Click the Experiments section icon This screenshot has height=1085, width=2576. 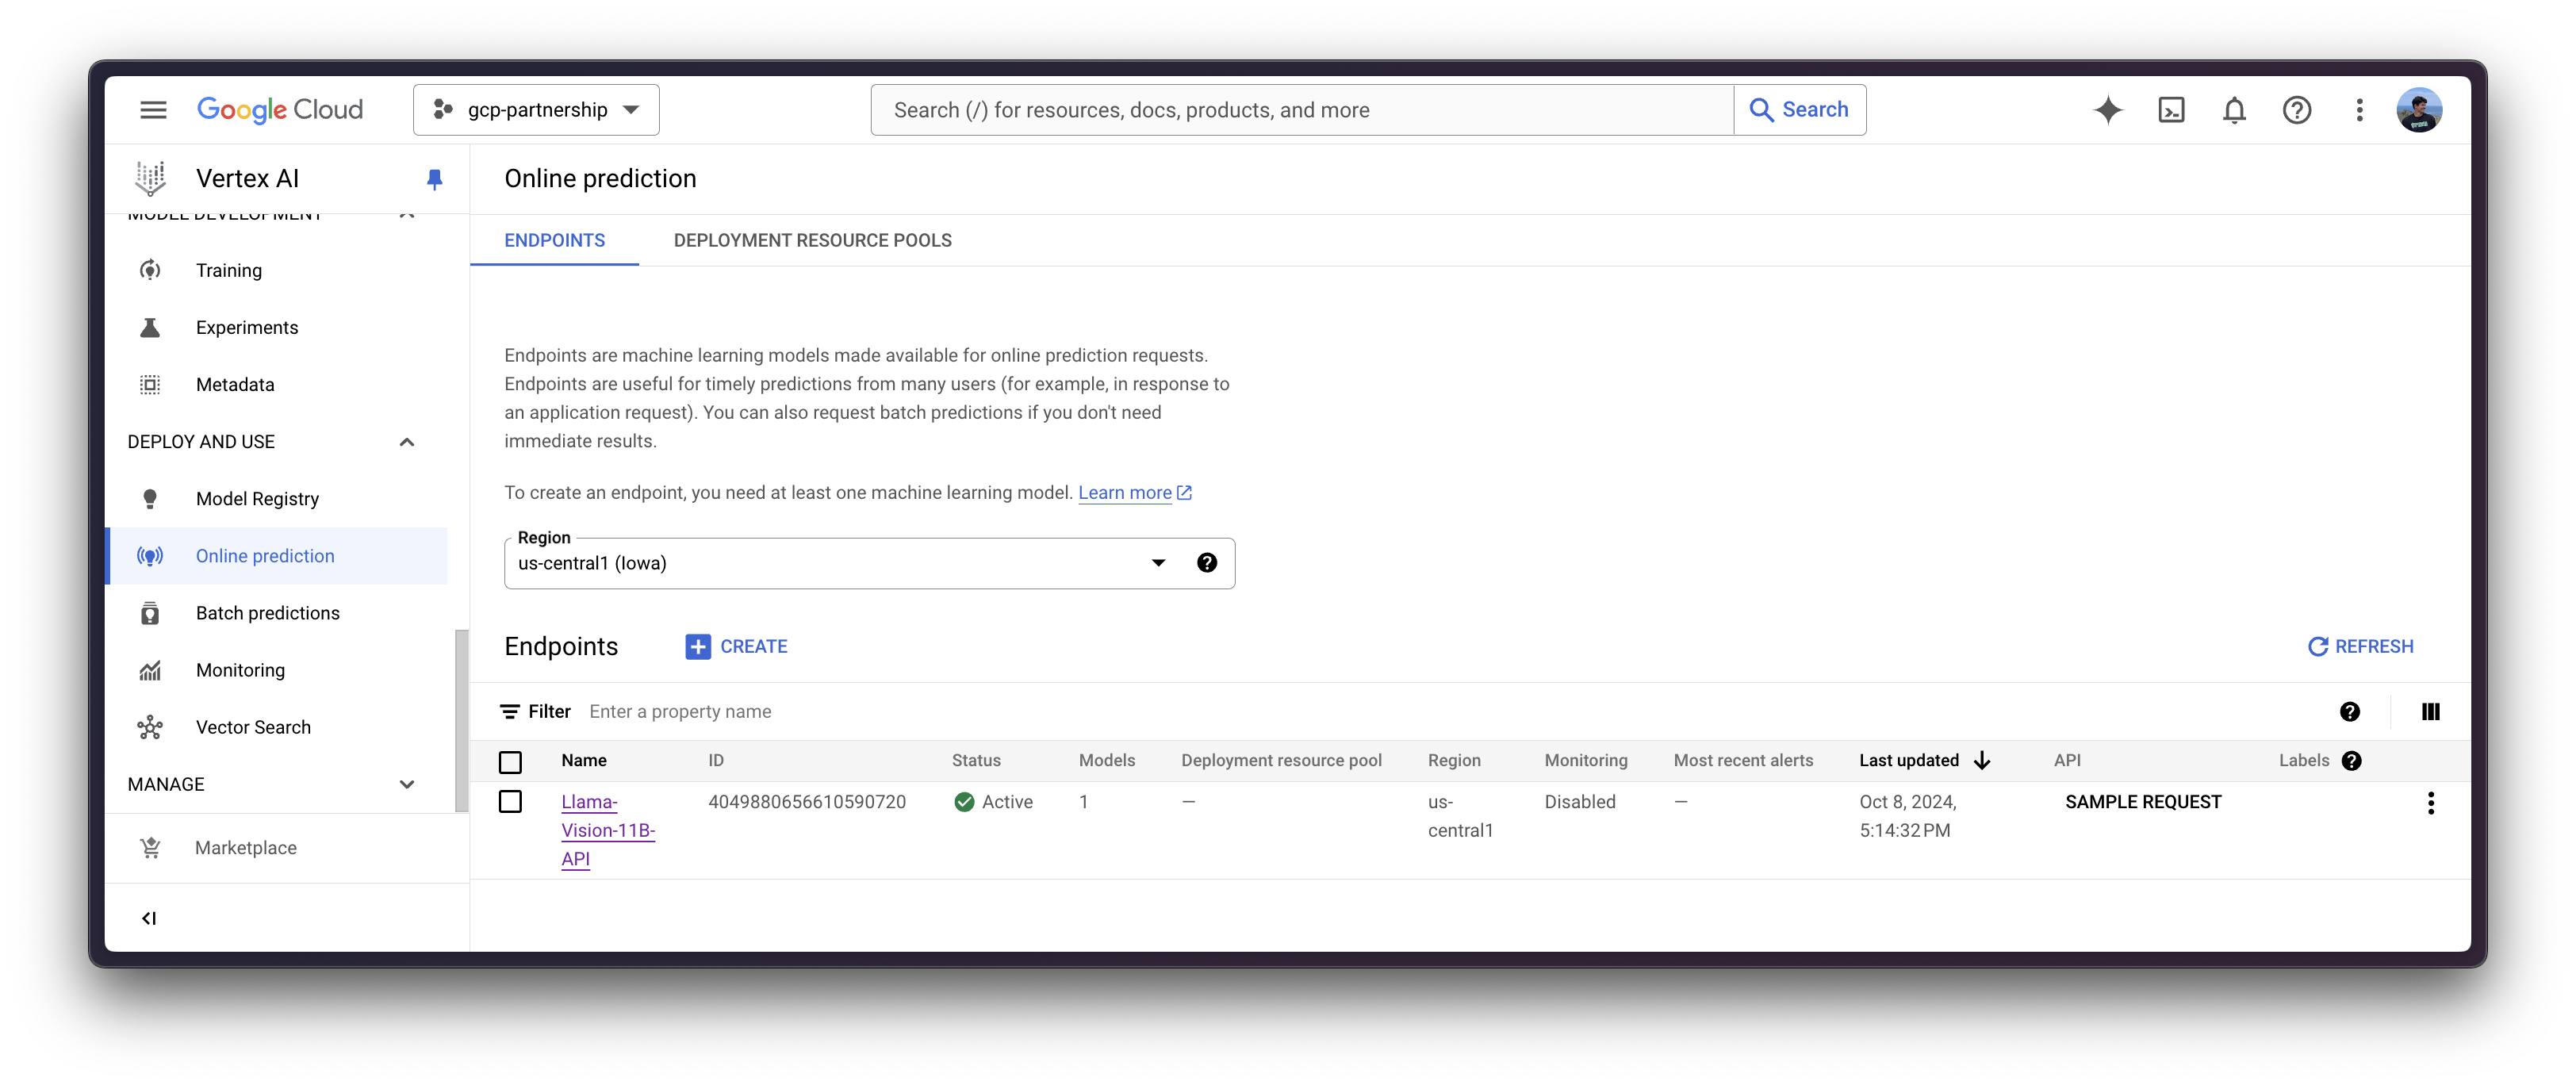149,327
